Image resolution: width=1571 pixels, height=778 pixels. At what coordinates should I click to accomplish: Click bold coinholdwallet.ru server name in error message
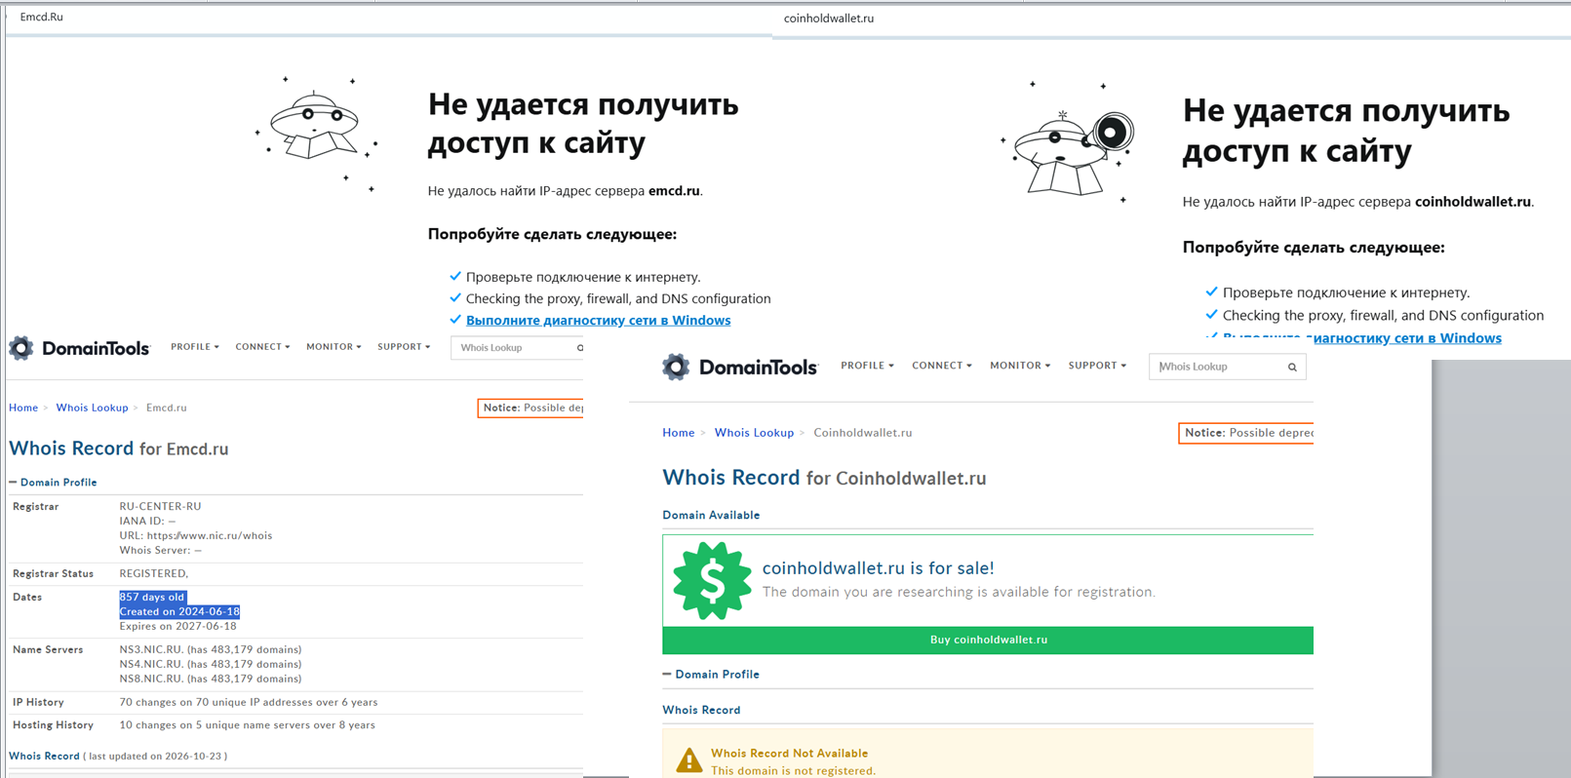1473,202
